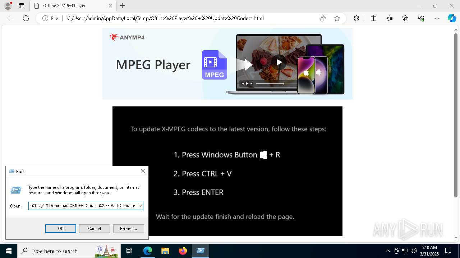Open the notification center icon
The width and height of the screenshot is (460, 258).
tap(448, 251)
